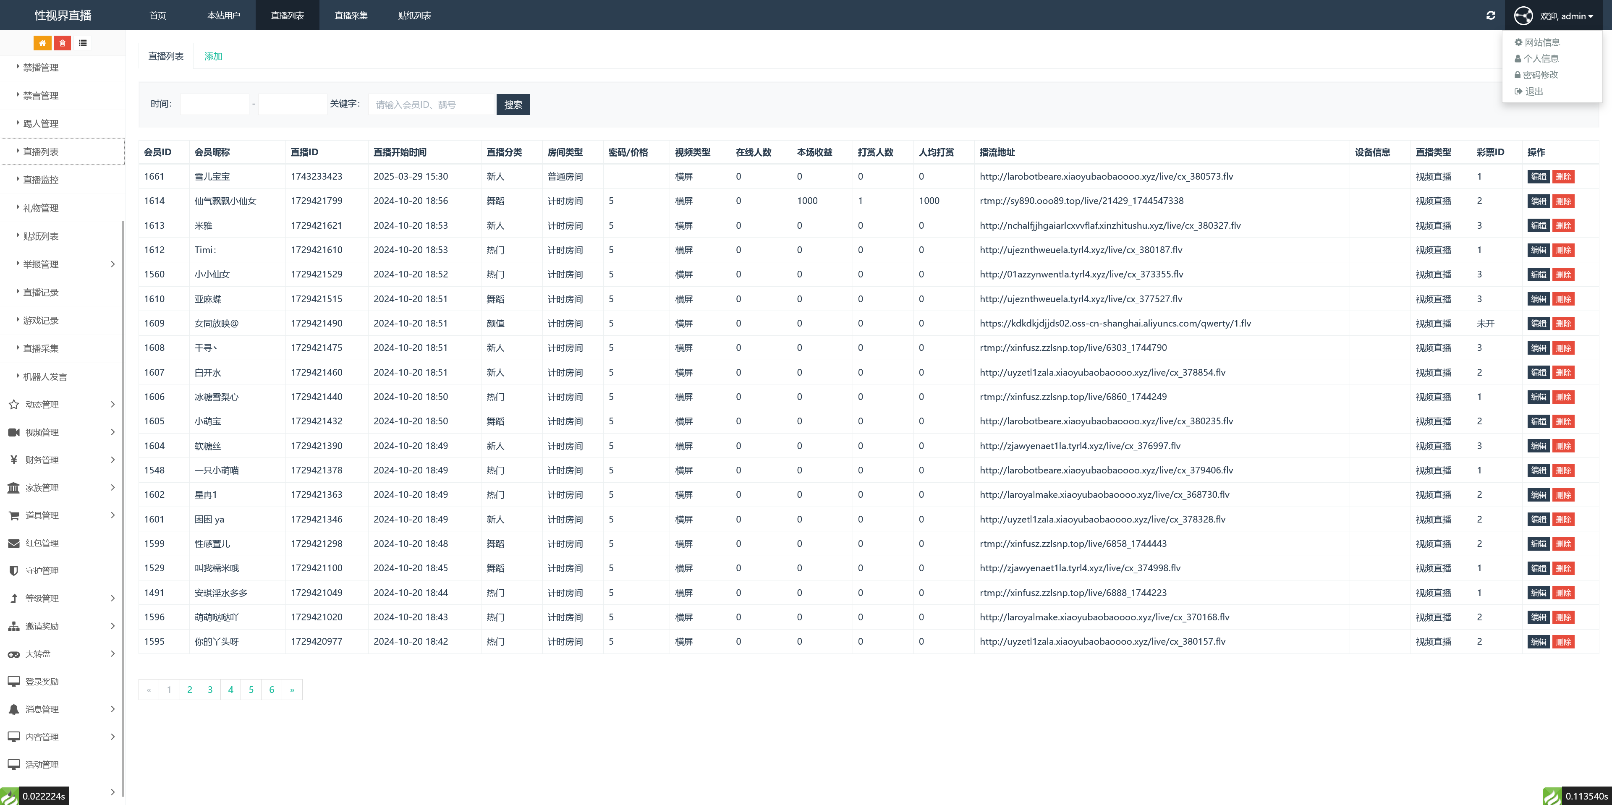Click the 红包管理 envelope icon
Image resolution: width=1612 pixels, height=805 pixels.
(14, 543)
